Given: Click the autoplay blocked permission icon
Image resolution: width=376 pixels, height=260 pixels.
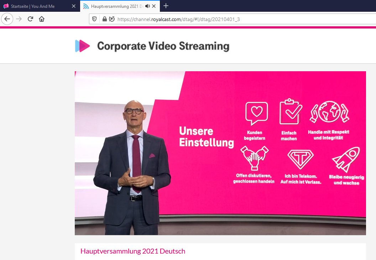Looking at the screenshot, I should click(x=112, y=19).
